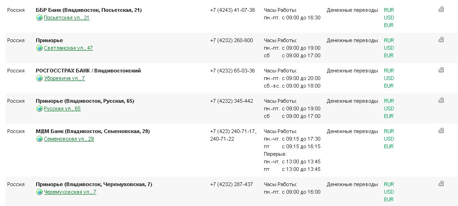This screenshot has height=206, width=458.
Task: Select RUR currency in ББР Банк row
Action: click(x=389, y=10)
